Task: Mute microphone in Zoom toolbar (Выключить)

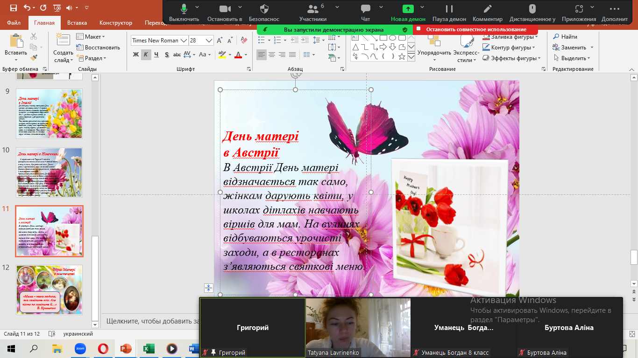Action: (x=184, y=13)
